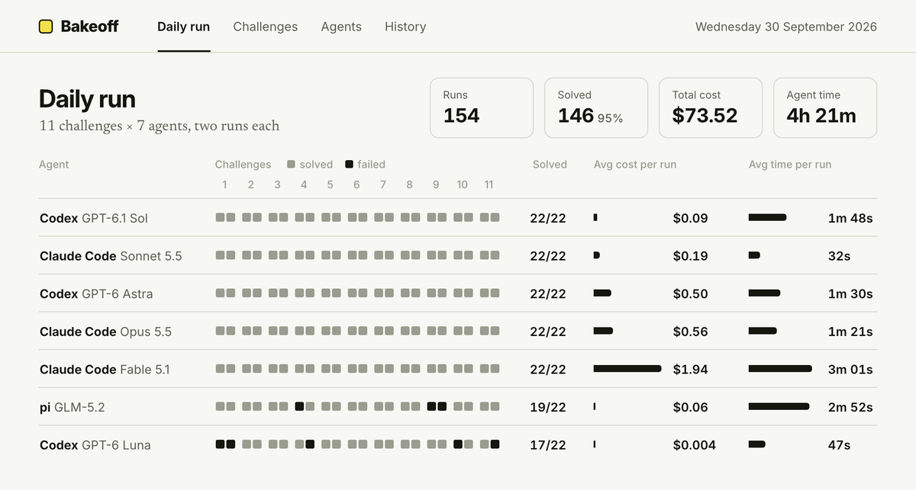This screenshot has width=916, height=490.
Task: Open the pi GLM-5.2 agent row
Action: (x=458, y=407)
